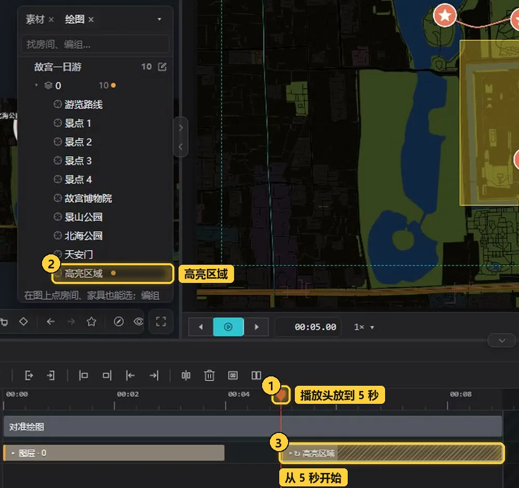Click the yellow highlight rectangle on map
The image size is (519, 488).
tap(489, 123)
